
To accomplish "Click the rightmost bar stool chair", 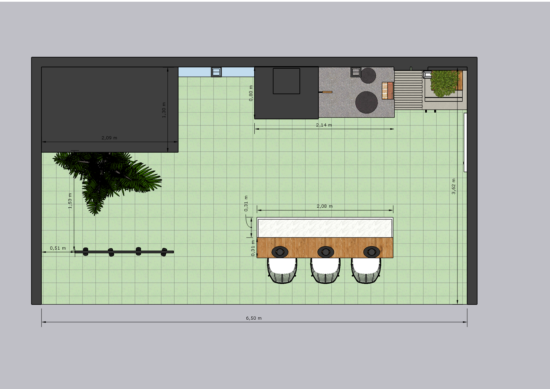I will (x=366, y=270).
